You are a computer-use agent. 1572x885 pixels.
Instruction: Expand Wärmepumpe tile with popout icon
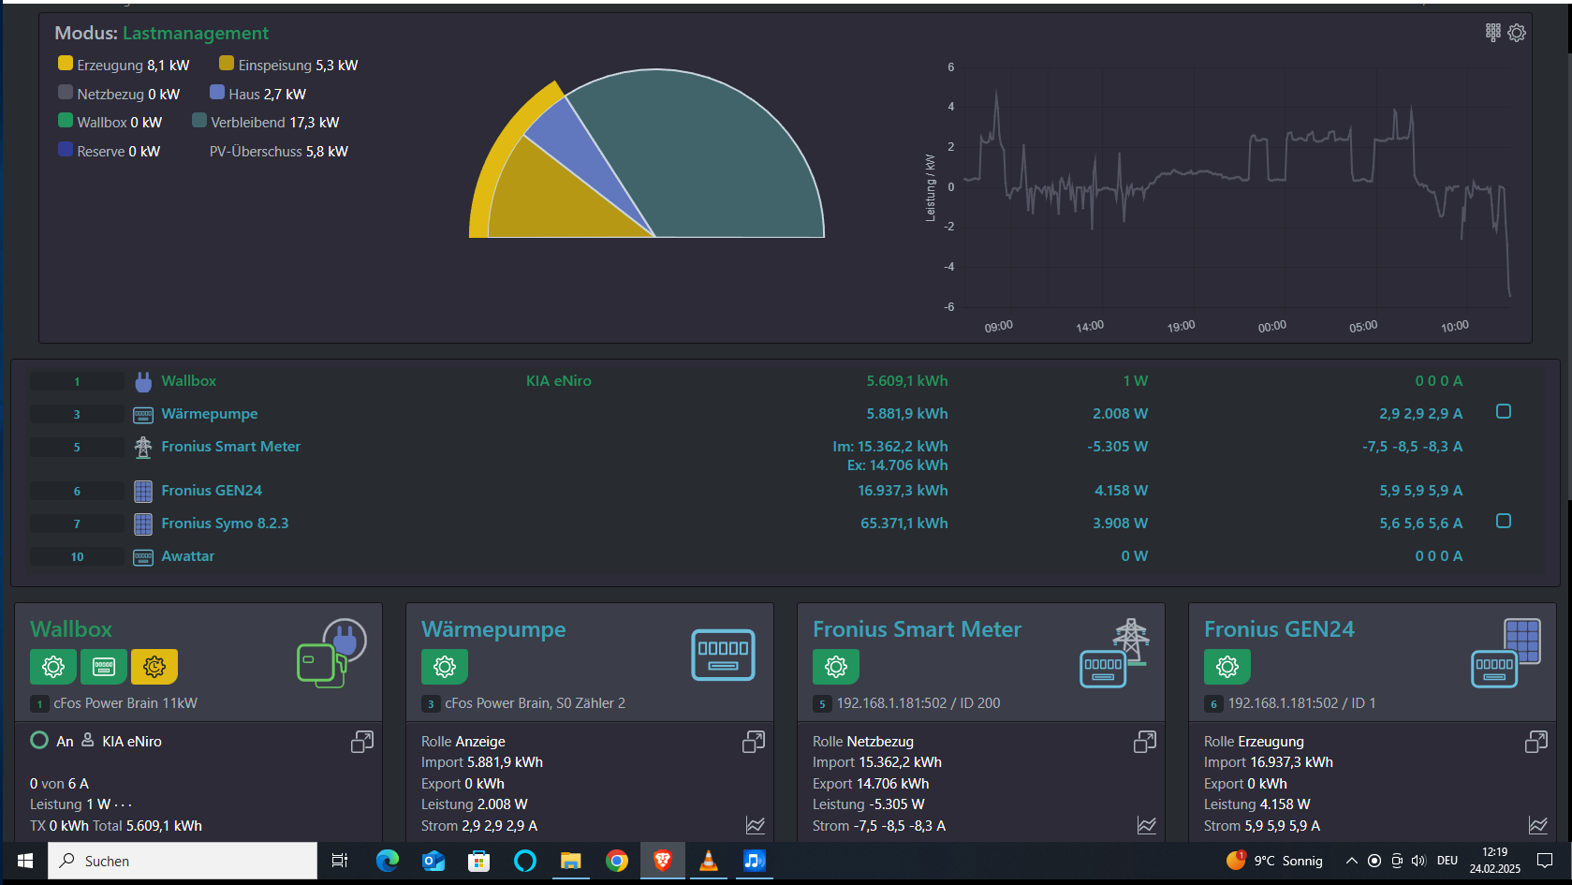click(754, 742)
